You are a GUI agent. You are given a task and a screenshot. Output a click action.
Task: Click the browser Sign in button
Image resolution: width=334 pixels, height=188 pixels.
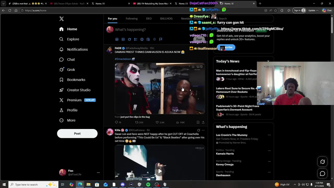coord(299,10)
